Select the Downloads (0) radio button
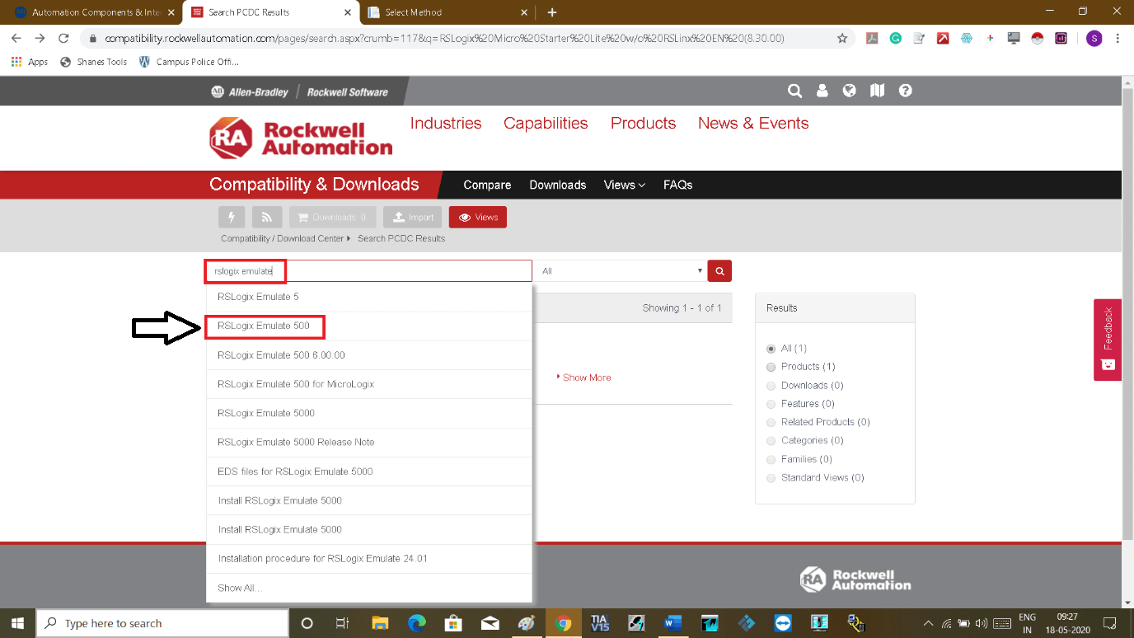Viewport: 1134px width, 638px height. (x=771, y=386)
